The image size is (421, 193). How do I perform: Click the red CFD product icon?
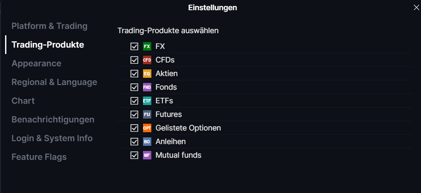coord(147,60)
